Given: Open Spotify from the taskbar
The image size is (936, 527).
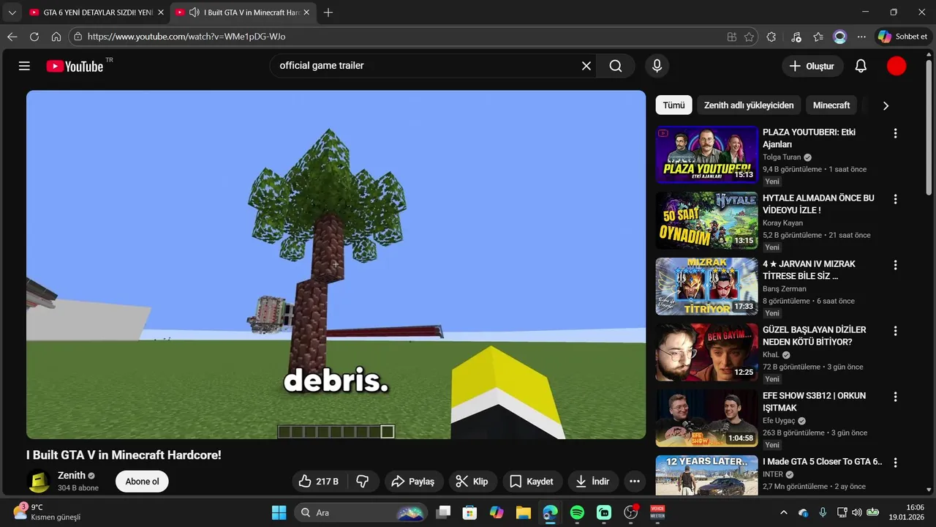Looking at the screenshot, I should [577, 512].
